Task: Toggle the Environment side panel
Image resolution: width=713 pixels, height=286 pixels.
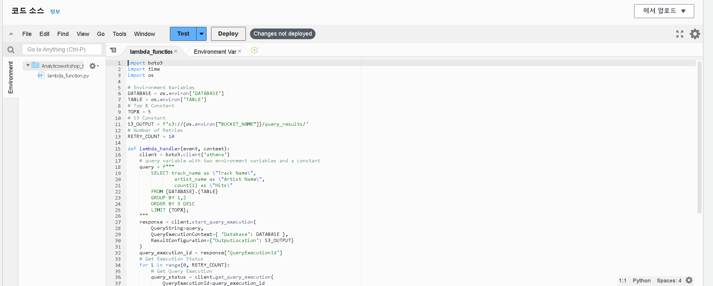Action: pyautogui.click(x=11, y=77)
